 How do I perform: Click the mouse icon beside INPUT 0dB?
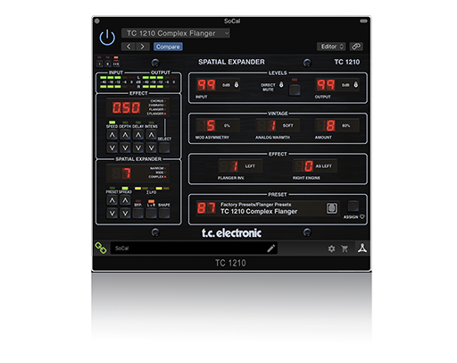(x=237, y=85)
